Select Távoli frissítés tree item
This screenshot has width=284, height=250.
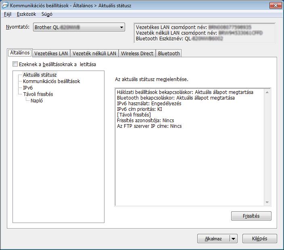[38, 94]
